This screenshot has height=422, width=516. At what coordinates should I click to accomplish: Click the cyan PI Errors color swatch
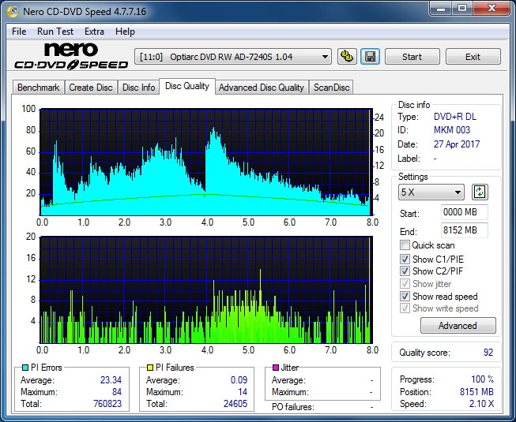[x=25, y=368]
